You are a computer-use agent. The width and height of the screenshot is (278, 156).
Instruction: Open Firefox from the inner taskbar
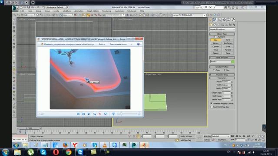(x=65, y=145)
